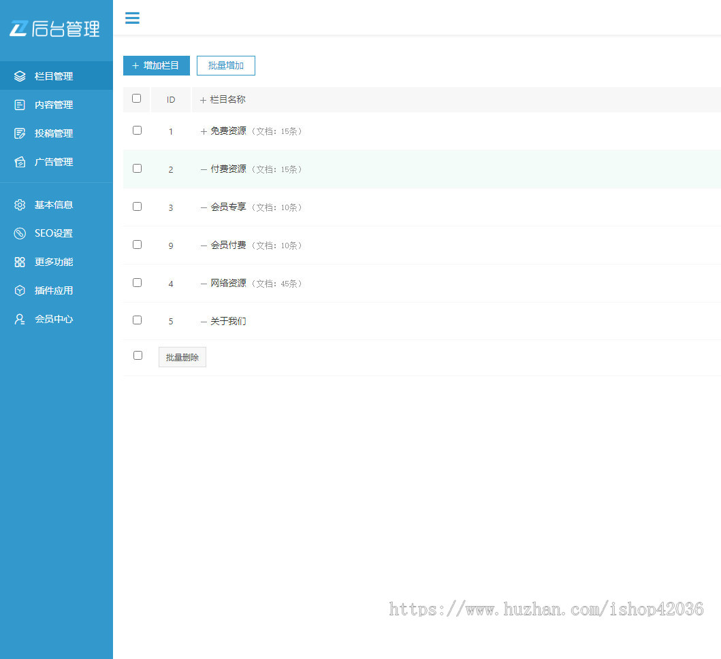Screen dimensions: 721x659
Task: Click the 插件应用 cube icon
Action: 20,290
